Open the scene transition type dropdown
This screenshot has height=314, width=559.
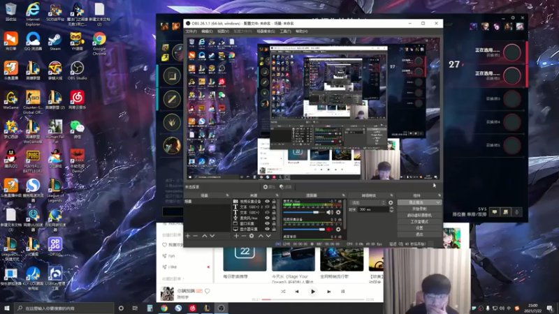click(x=368, y=202)
